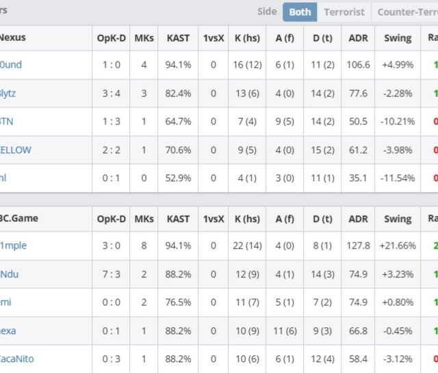The height and width of the screenshot is (373, 438).
Task: Sort Nexus table by Swing header
Action: (x=398, y=38)
